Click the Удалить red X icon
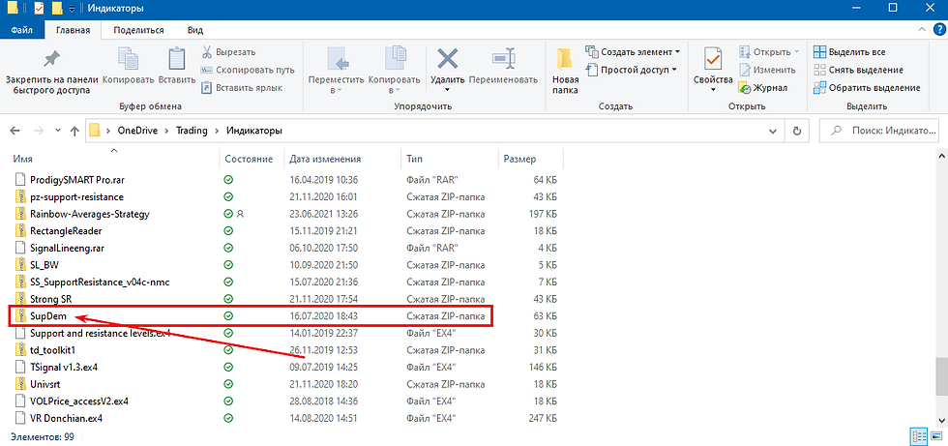The image size is (948, 446). (447, 60)
